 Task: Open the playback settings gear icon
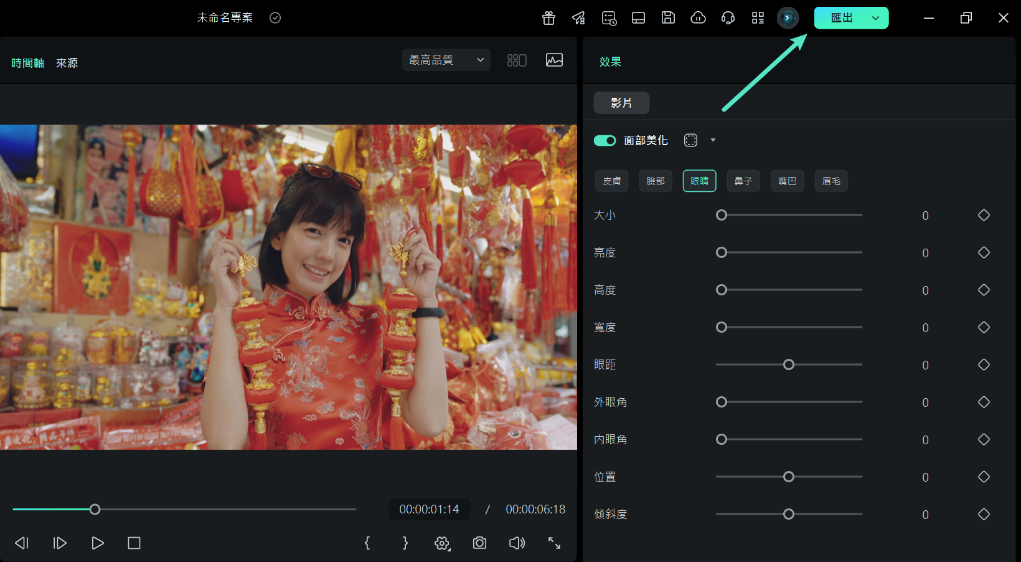point(441,543)
